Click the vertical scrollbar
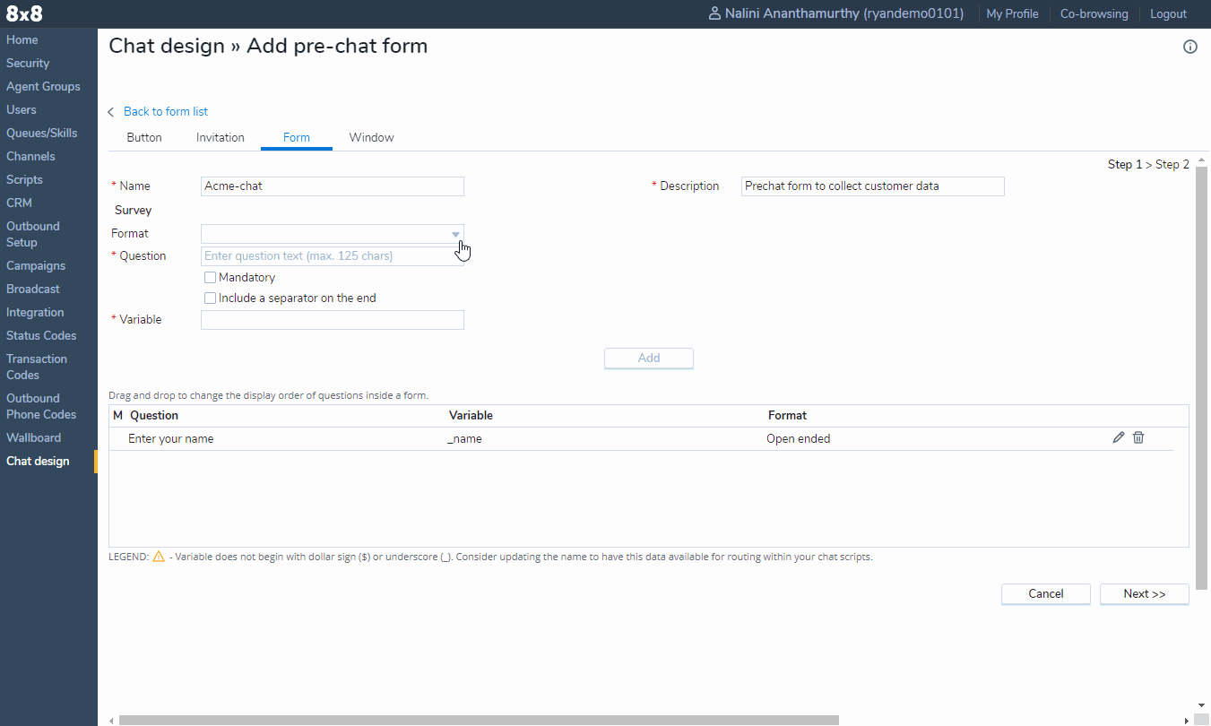 pyautogui.click(x=1201, y=376)
